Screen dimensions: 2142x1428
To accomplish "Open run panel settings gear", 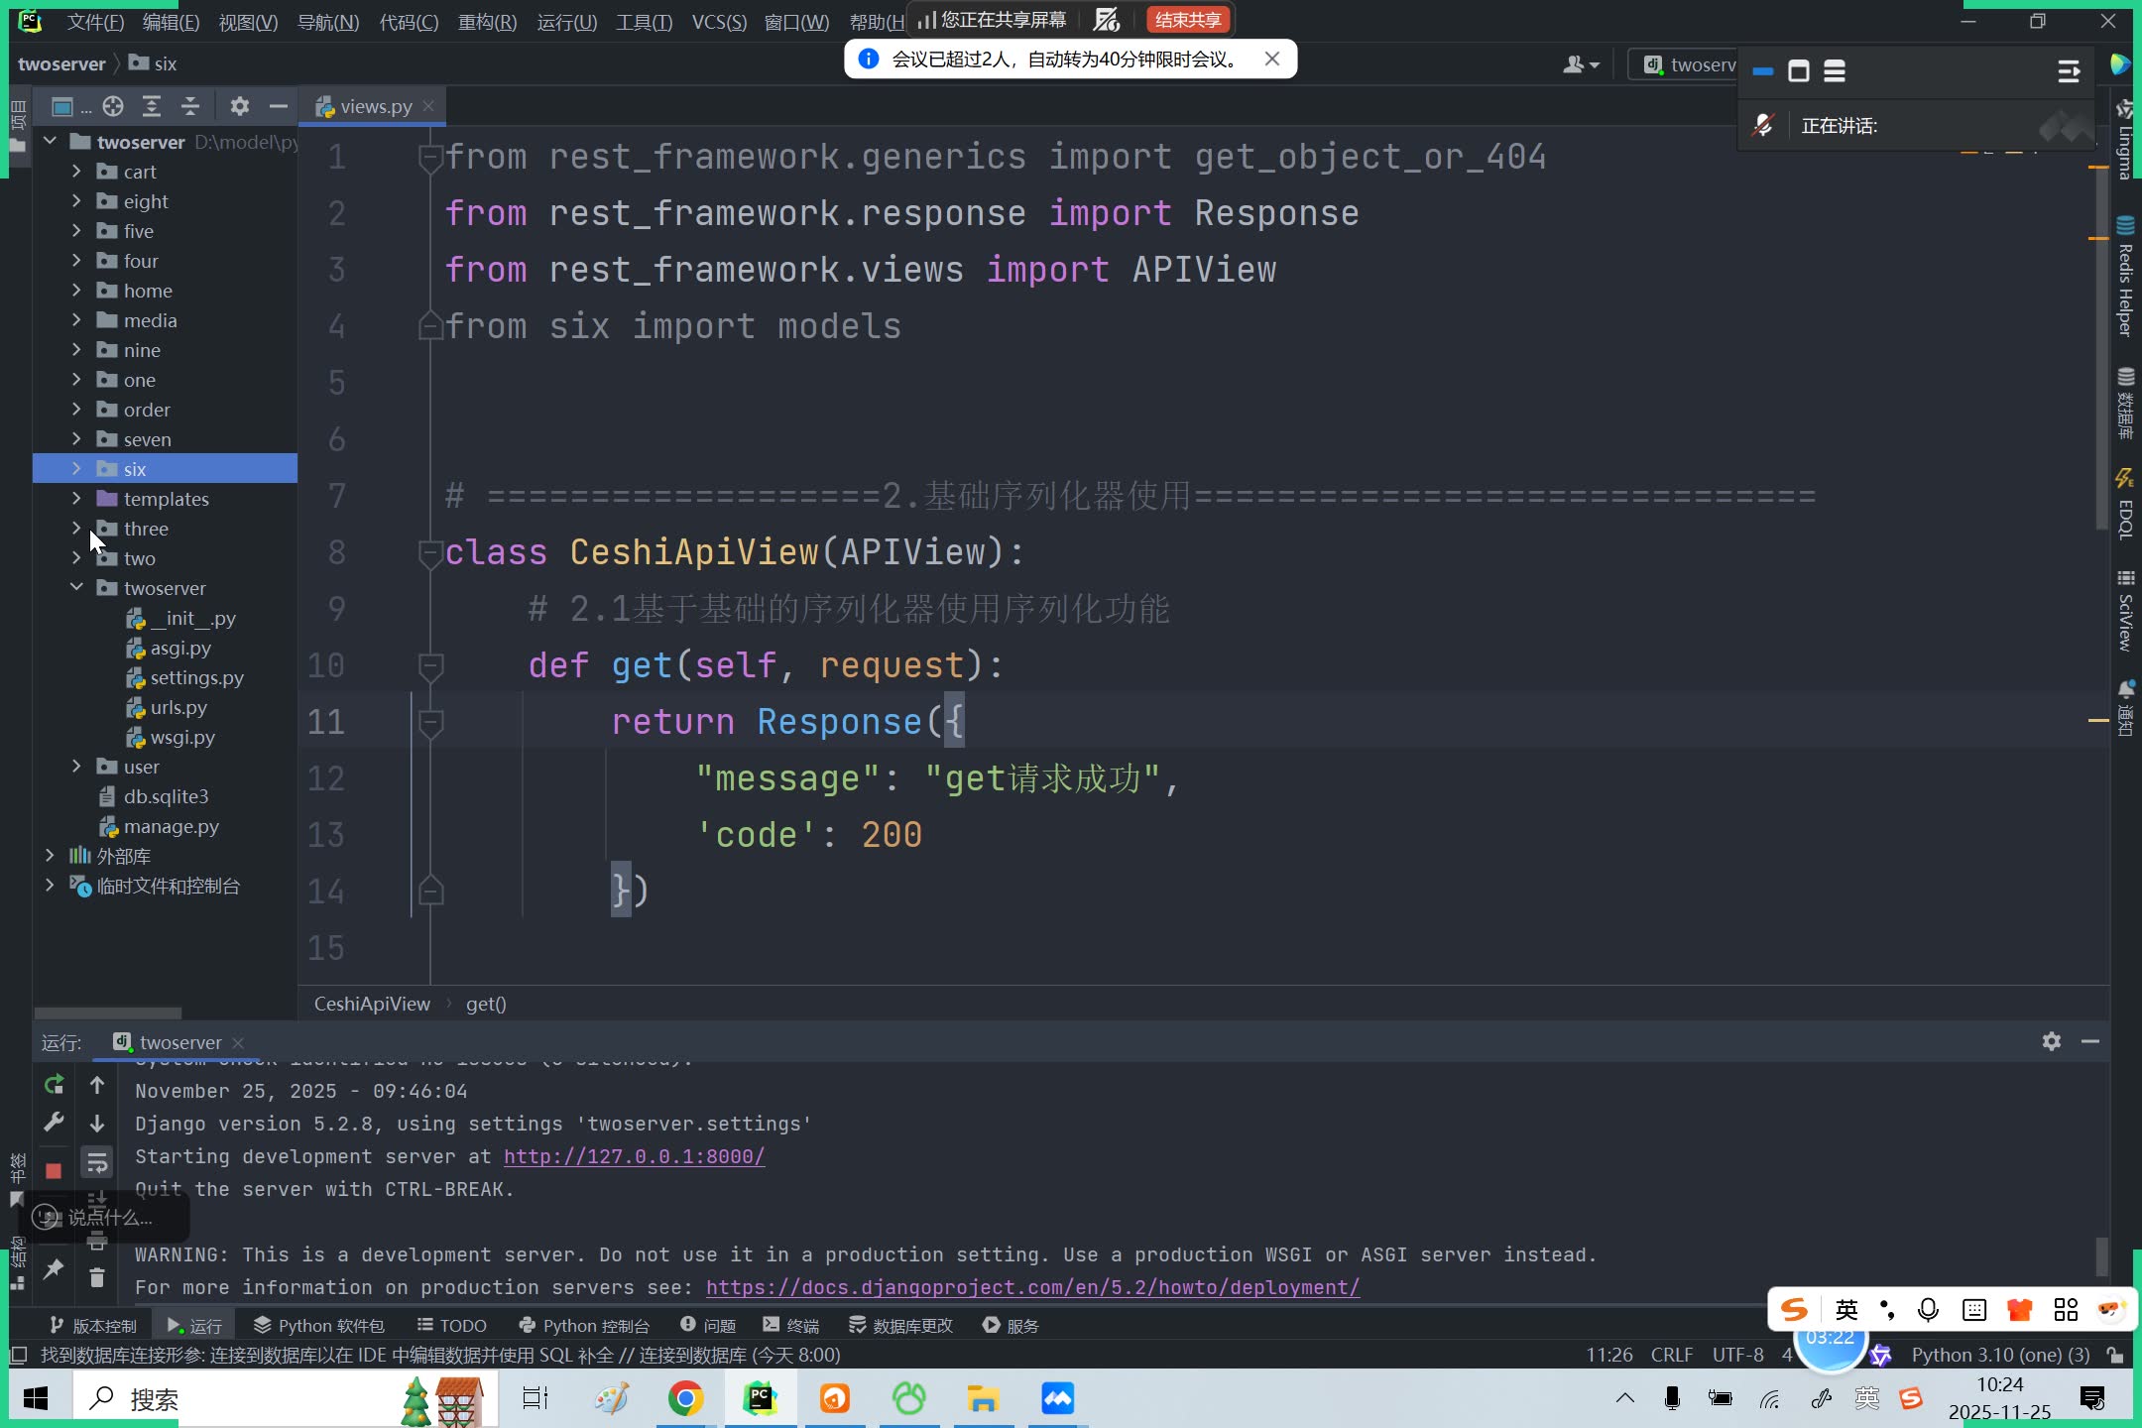I will (2052, 1041).
